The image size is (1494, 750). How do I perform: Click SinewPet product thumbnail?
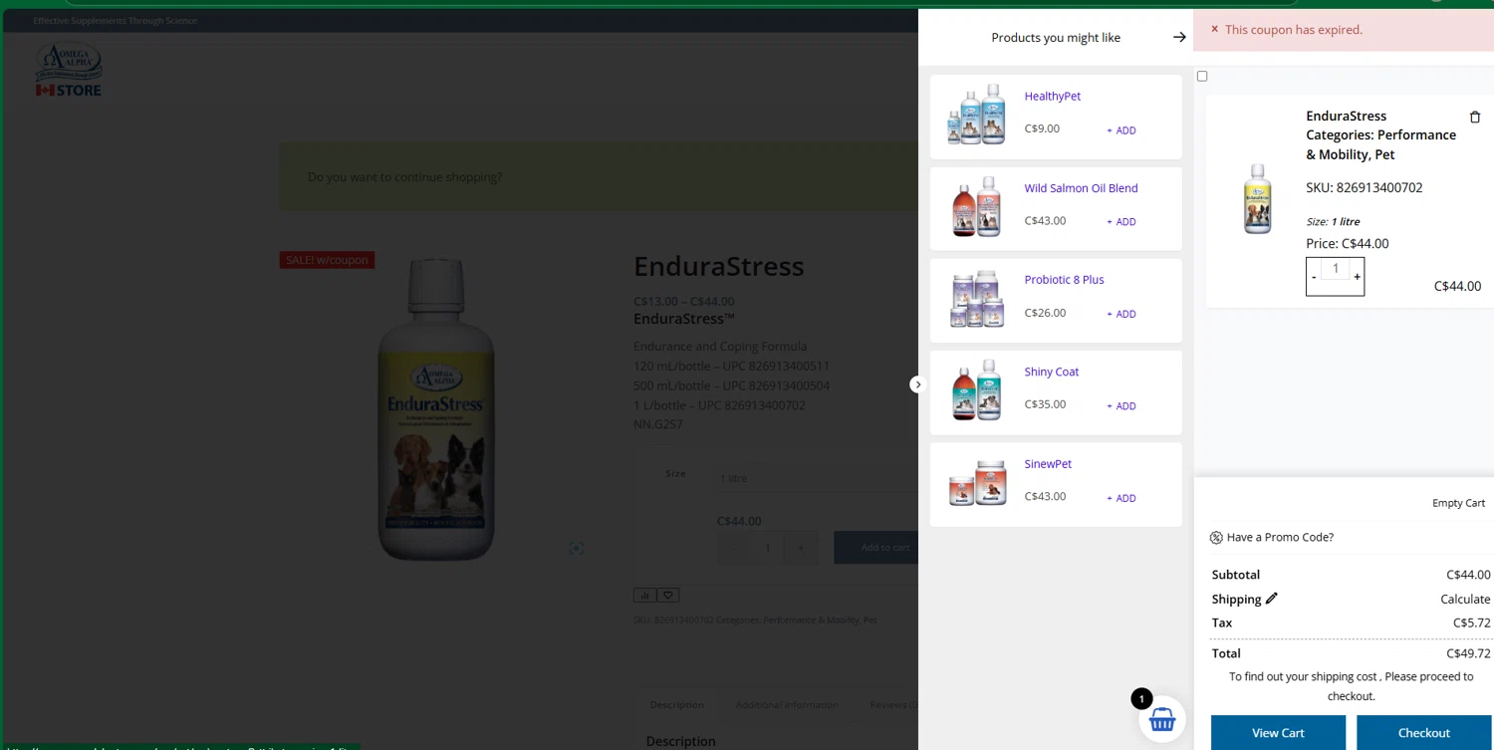[977, 482]
